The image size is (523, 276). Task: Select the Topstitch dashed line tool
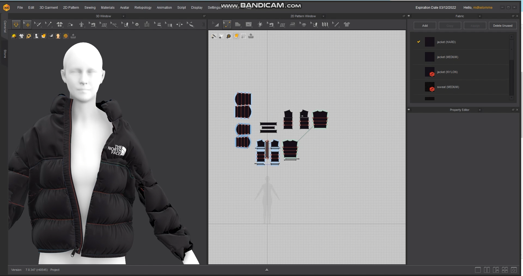[x=336, y=25]
